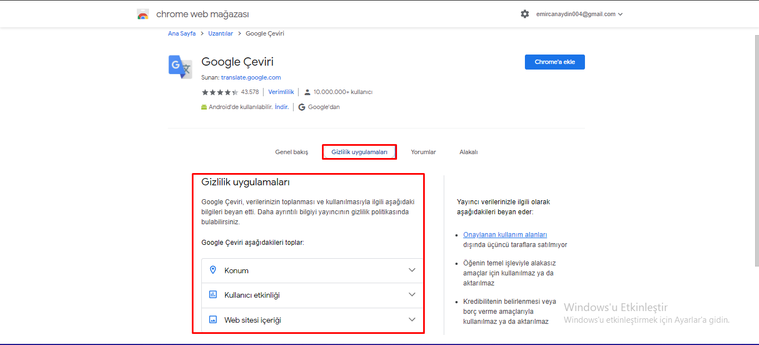Click the Google'dan label
Image resolution: width=759 pixels, height=345 pixels.
pyautogui.click(x=324, y=107)
